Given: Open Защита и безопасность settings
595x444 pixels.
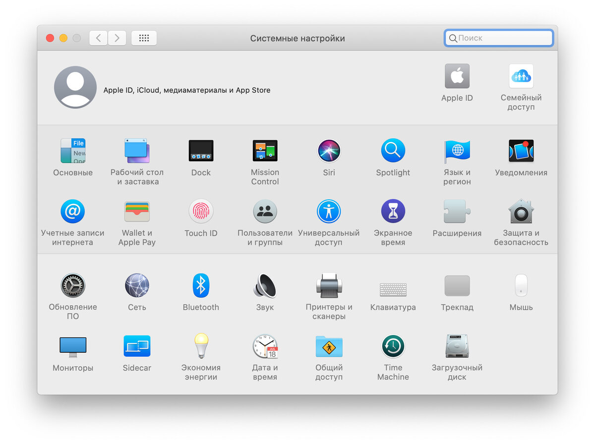Looking at the screenshot, I should pos(521,212).
